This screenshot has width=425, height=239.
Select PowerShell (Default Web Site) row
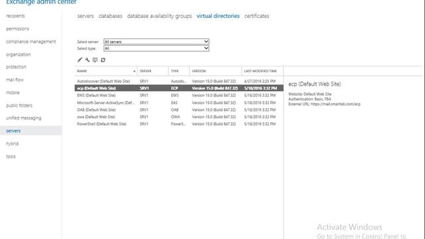tap(179, 124)
